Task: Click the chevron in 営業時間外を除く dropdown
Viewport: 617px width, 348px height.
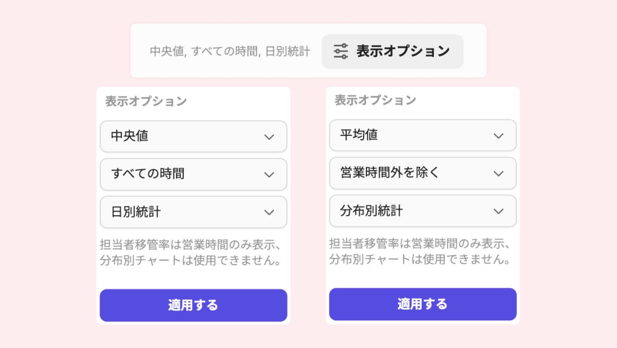Action: coord(498,174)
